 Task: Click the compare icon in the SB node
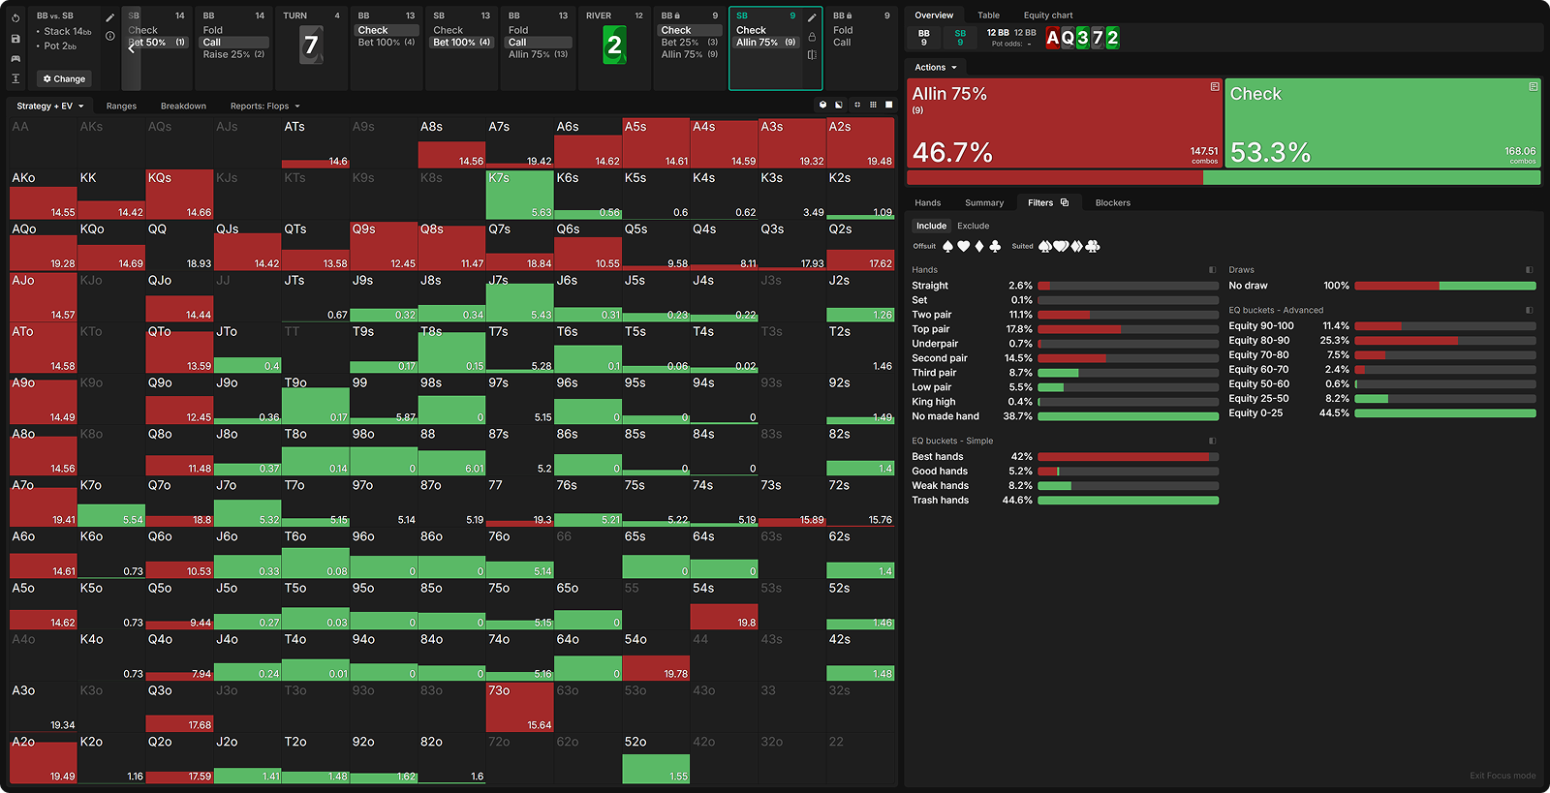click(x=812, y=54)
